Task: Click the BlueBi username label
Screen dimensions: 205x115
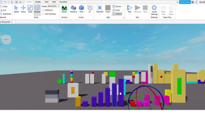Action: point(202,2)
